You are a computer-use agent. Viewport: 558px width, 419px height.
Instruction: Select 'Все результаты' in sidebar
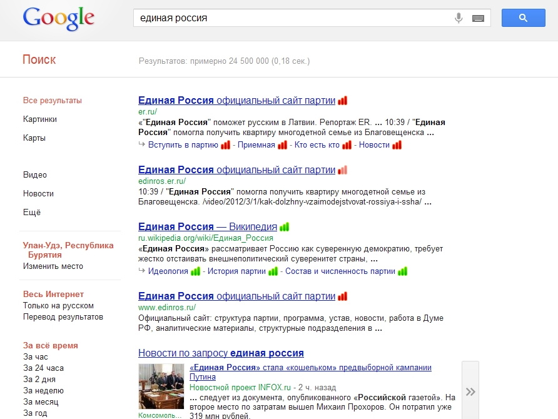pos(53,100)
